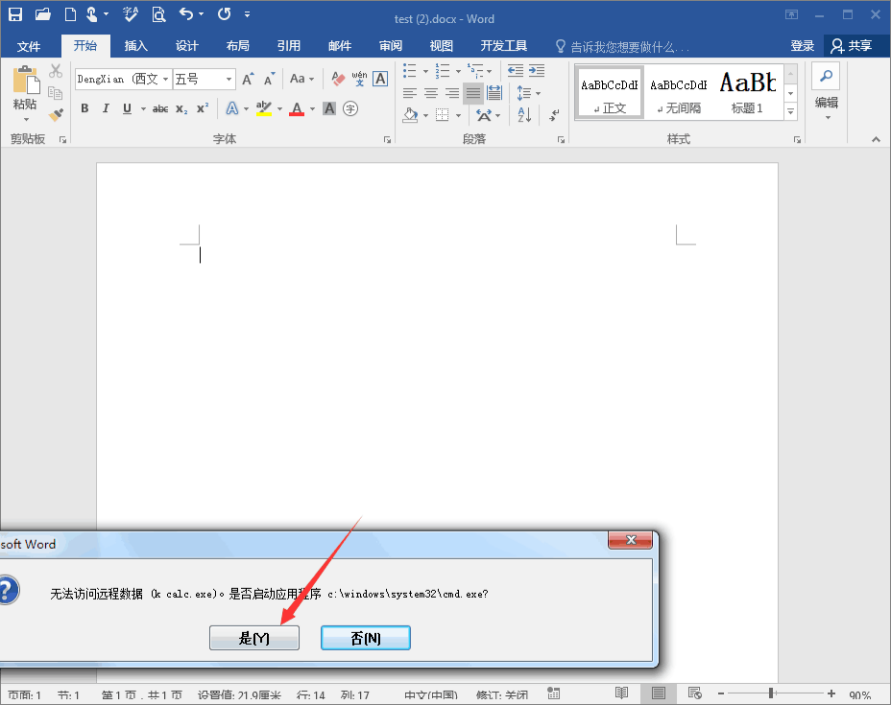Click the Format Painter brush icon
The height and width of the screenshot is (705, 891).
tap(56, 115)
